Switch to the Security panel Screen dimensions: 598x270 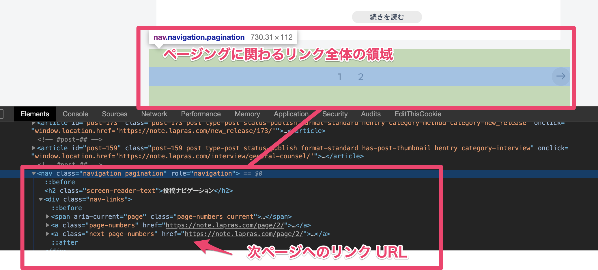click(335, 114)
